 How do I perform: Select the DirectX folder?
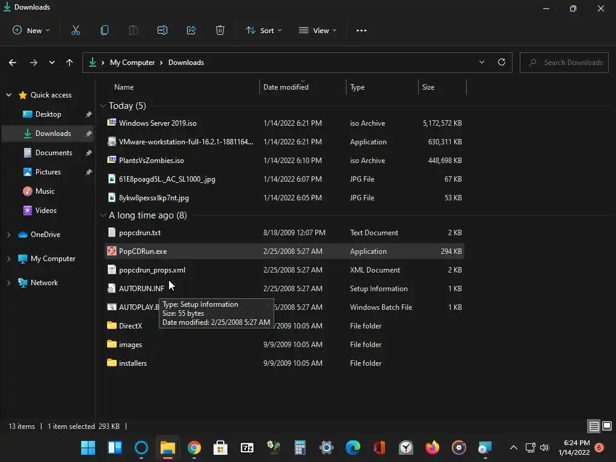[x=285, y=325]
